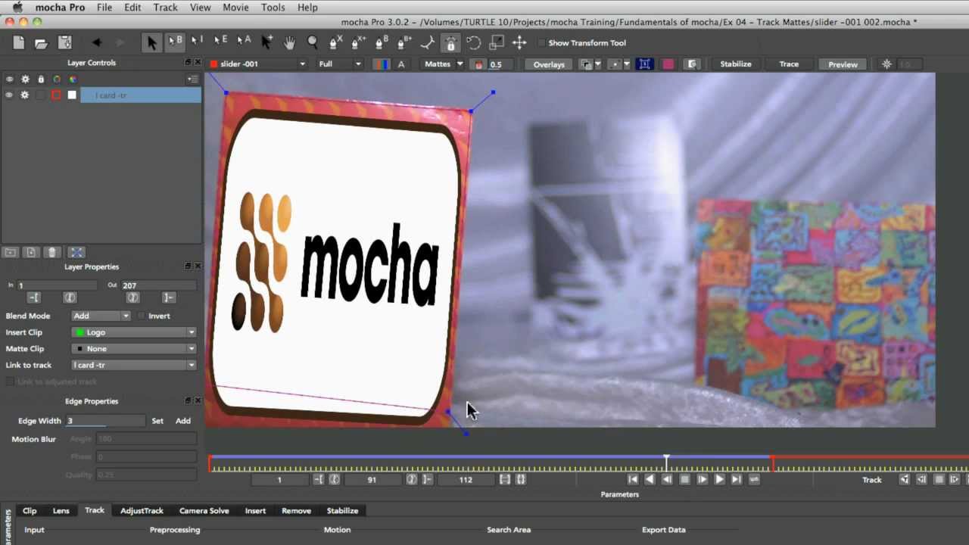Click the undo arrow in toolbar
Viewport: 969px width, 545px height.
(96, 43)
